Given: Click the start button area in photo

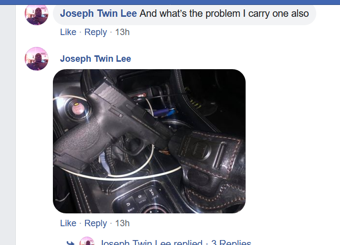Looking at the screenshot, I should pos(78,109).
